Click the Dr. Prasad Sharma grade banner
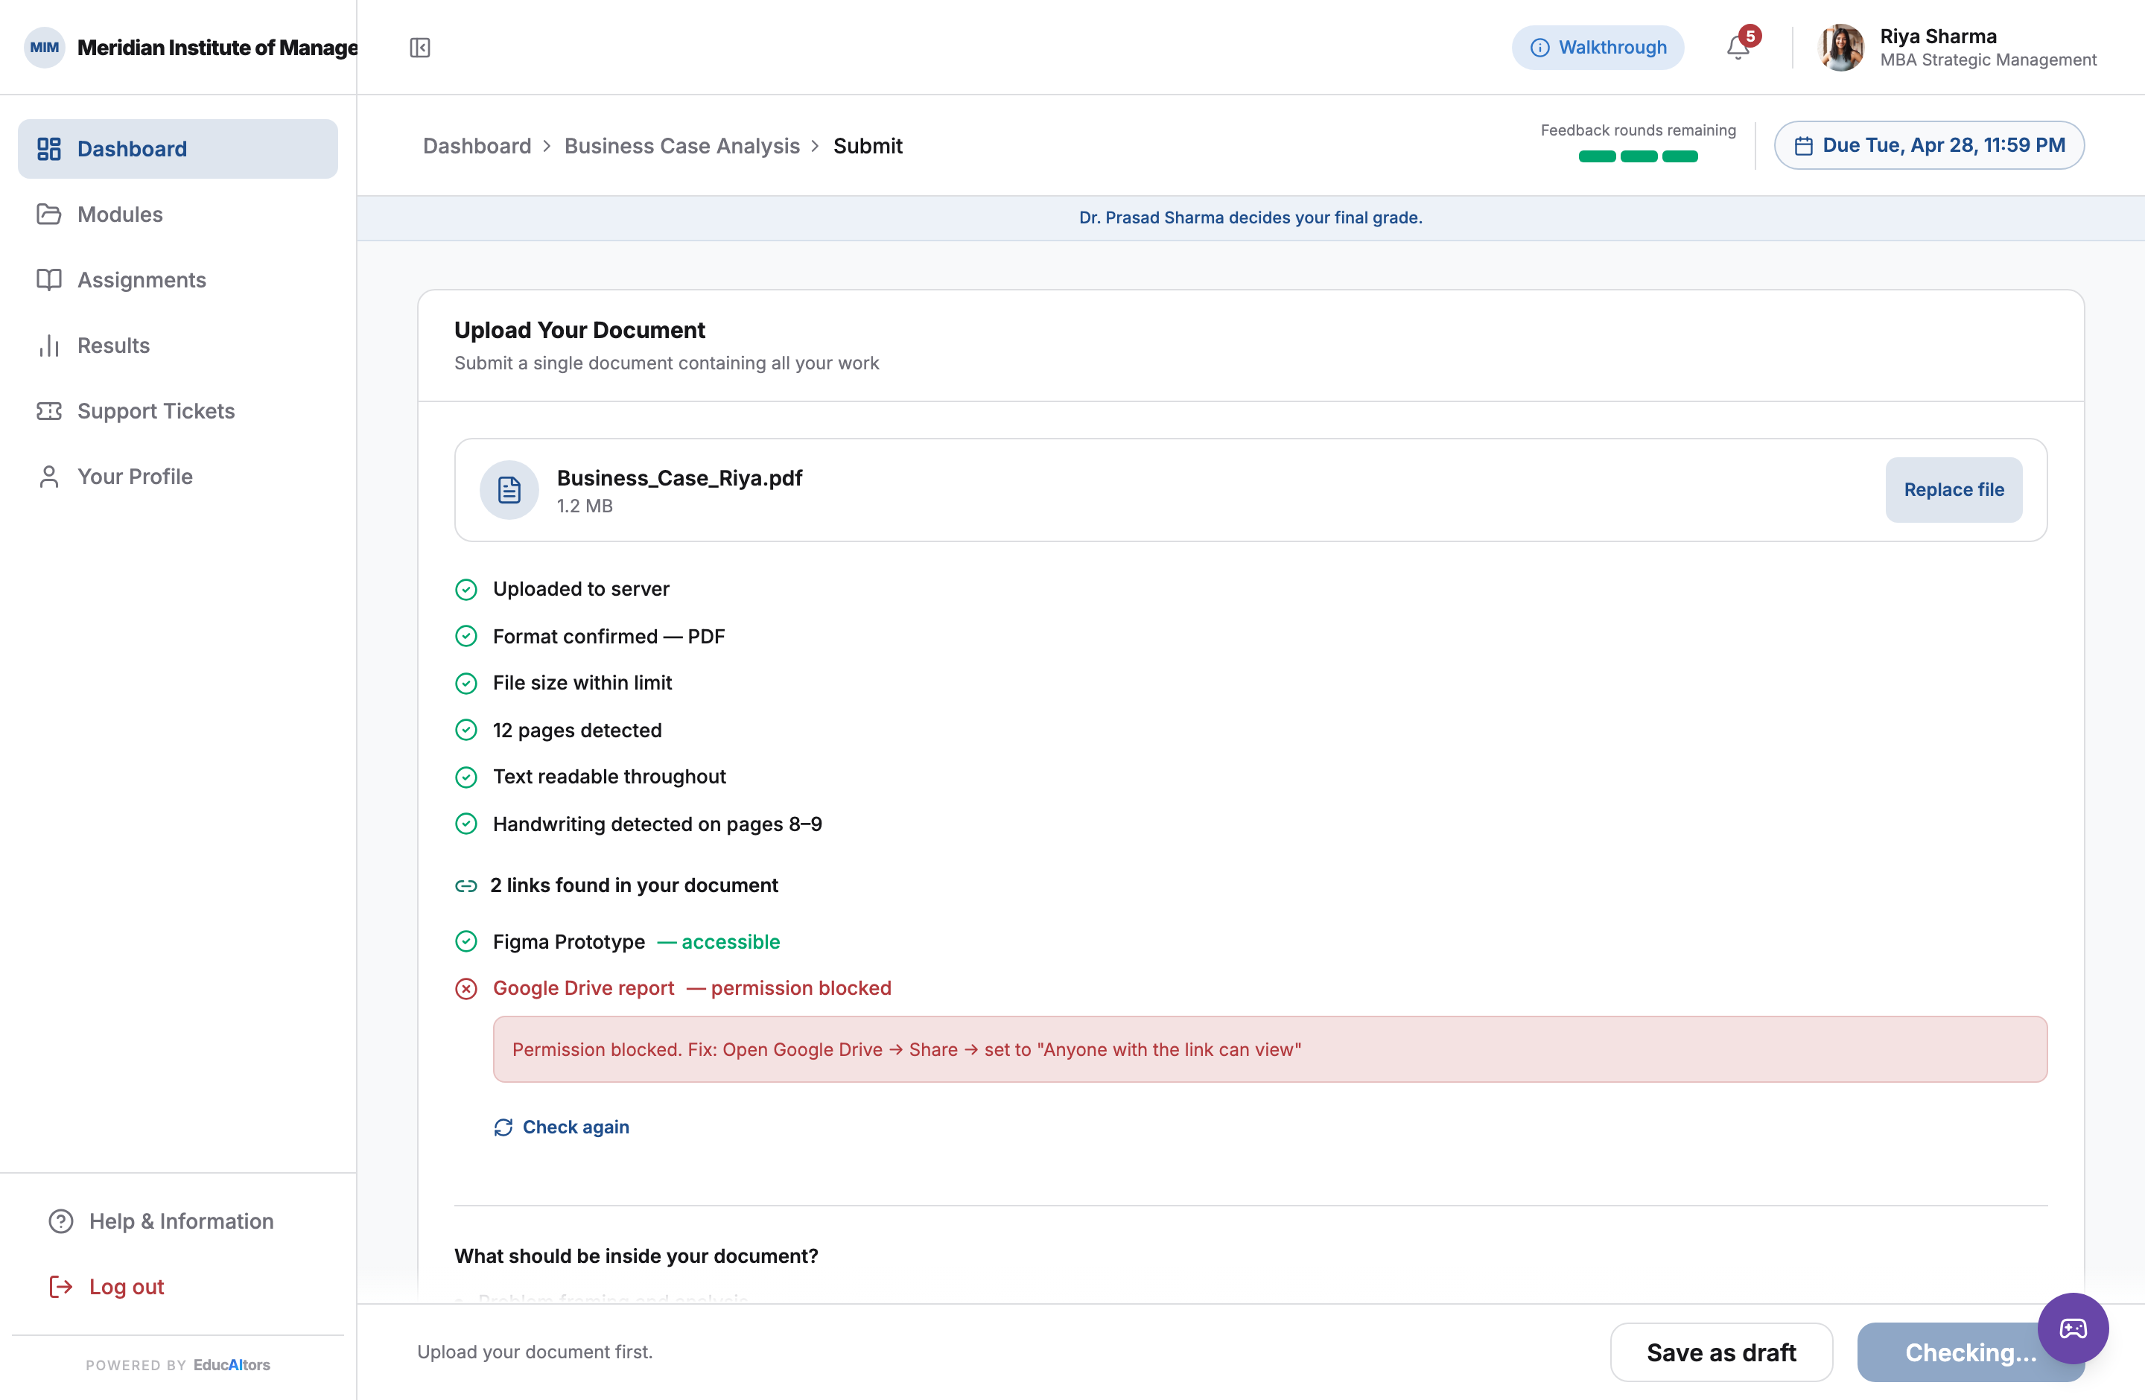This screenshot has height=1400, width=2145. [x=1250, y=218]
